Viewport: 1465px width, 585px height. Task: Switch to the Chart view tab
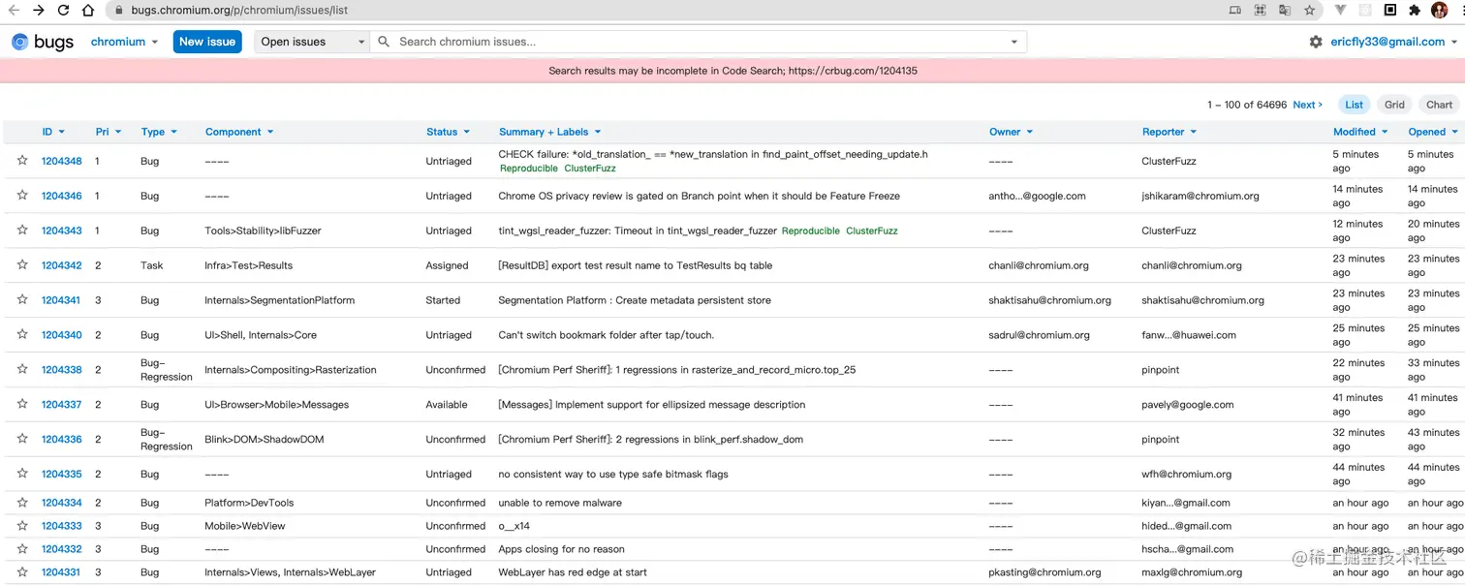point(1439,105)
